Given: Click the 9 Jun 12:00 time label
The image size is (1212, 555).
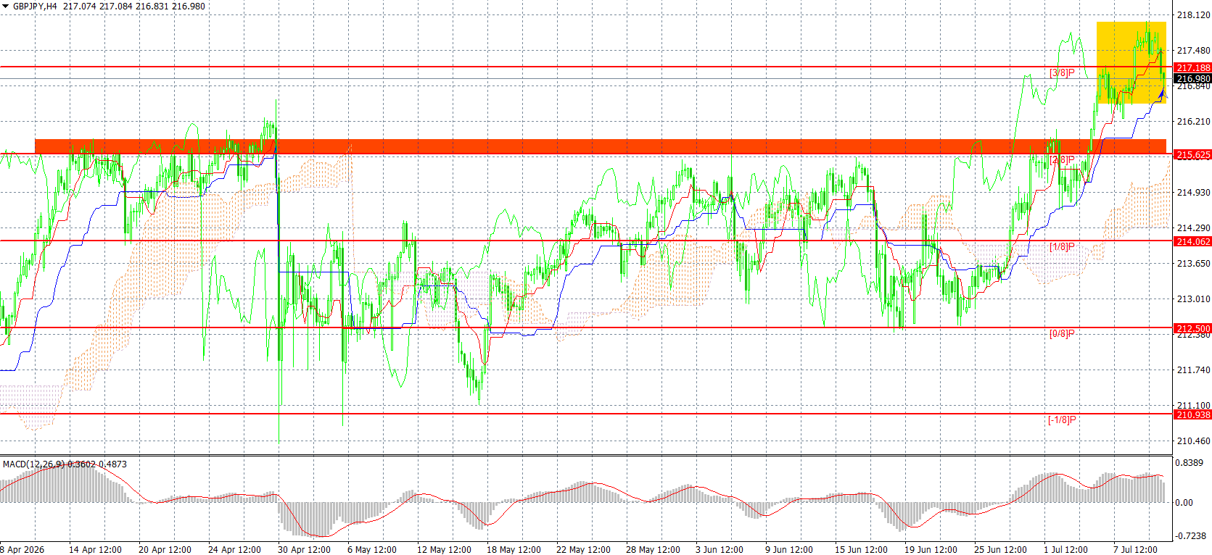Looking at the screenshot, I should [789, 549].
